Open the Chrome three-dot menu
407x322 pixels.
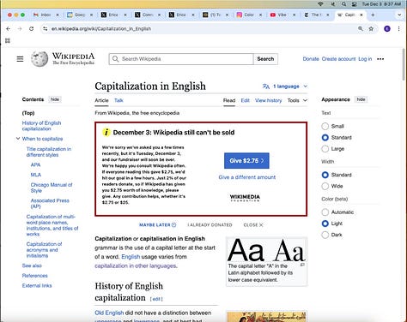pos(399,29)
